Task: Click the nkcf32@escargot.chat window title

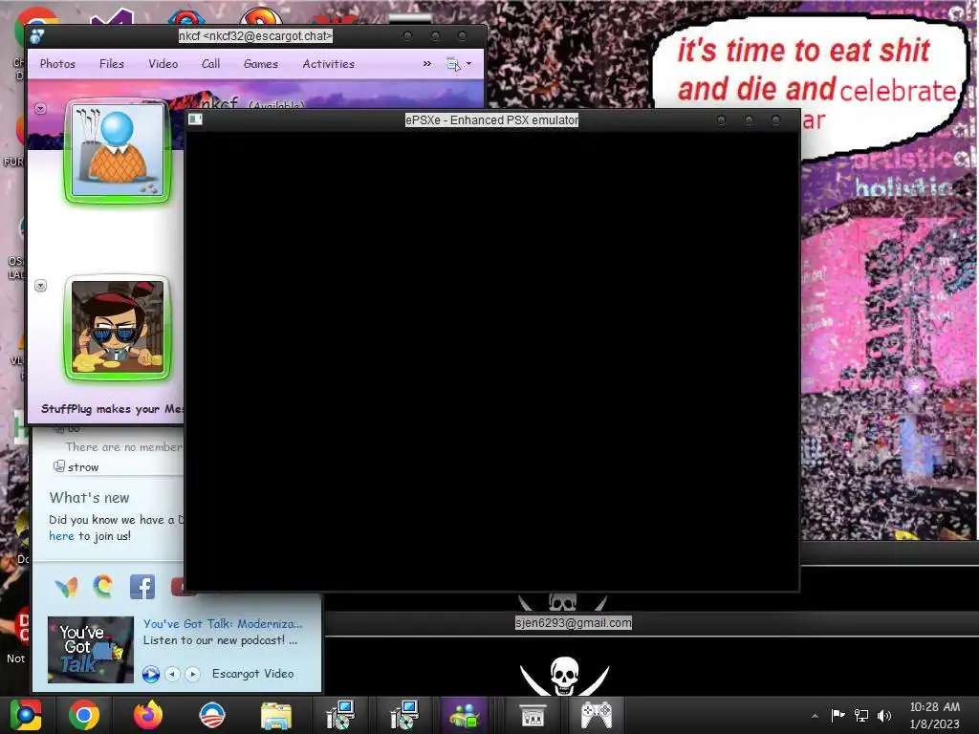Action: [255, 36]
